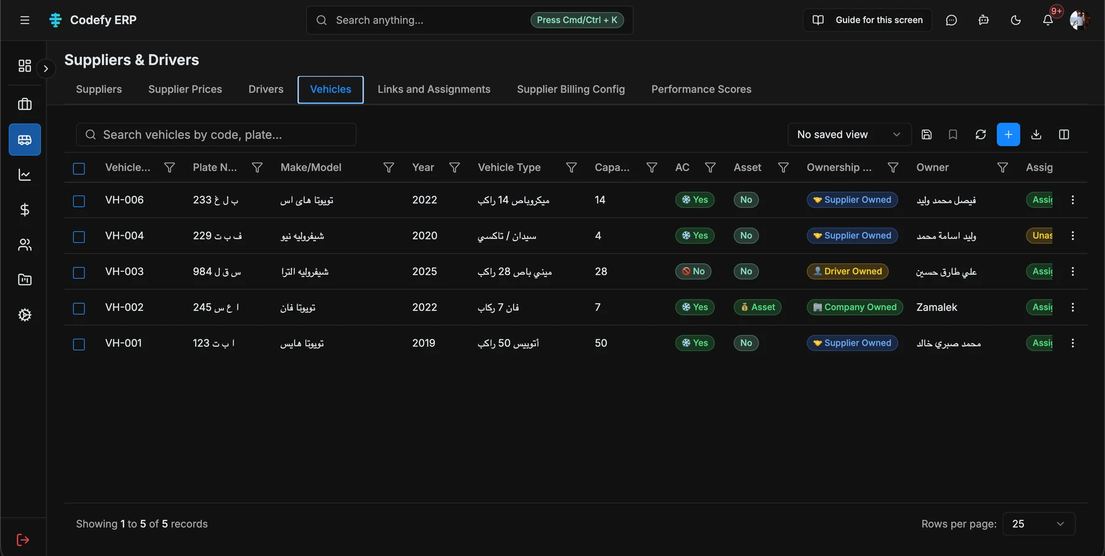The image size is (1105, 556).
Task: Open the user avatar profile
Action: tap(1079, 20)
